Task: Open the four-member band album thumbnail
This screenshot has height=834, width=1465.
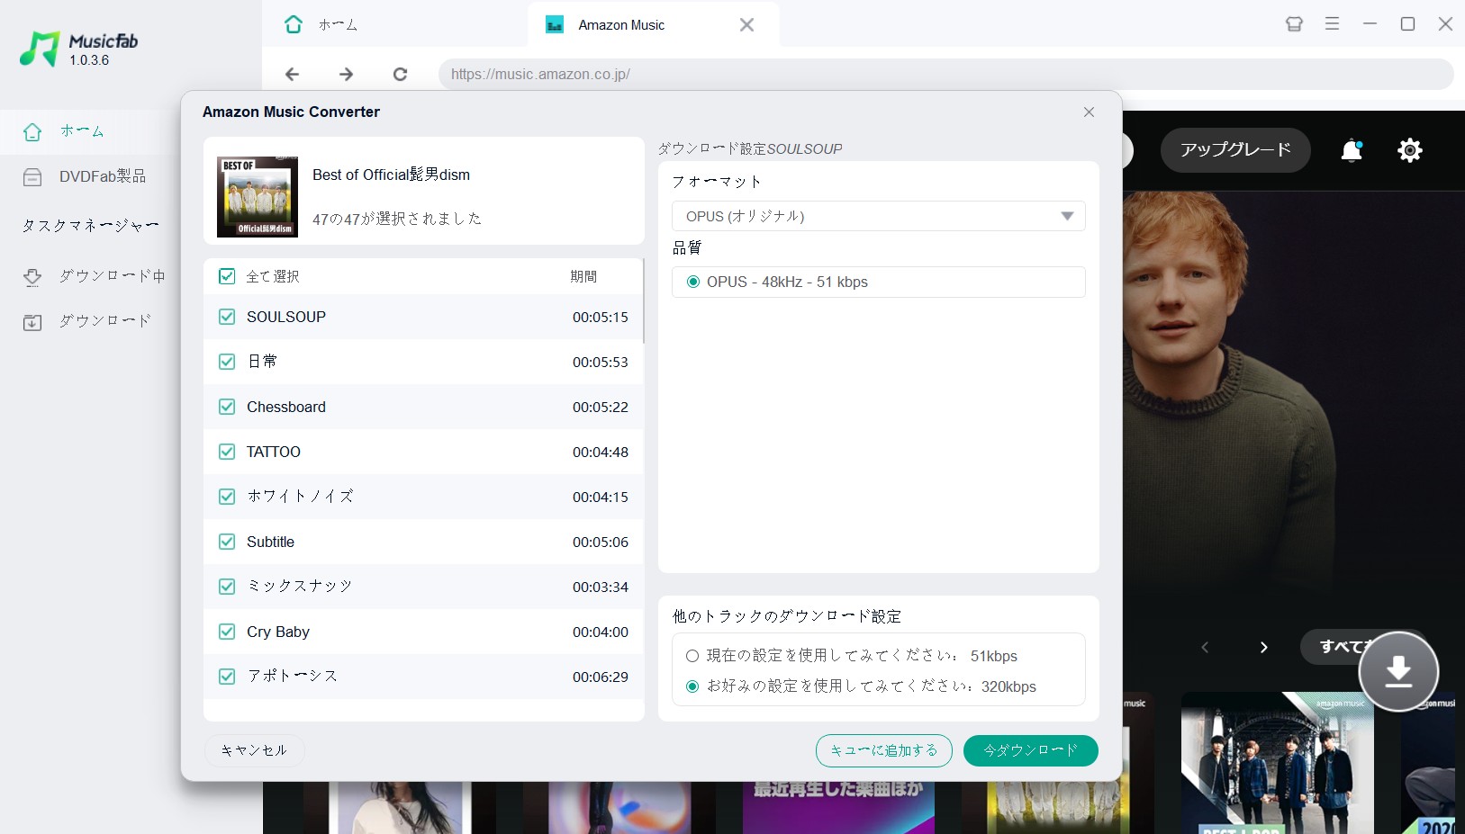Action: tap(1277, 763)
